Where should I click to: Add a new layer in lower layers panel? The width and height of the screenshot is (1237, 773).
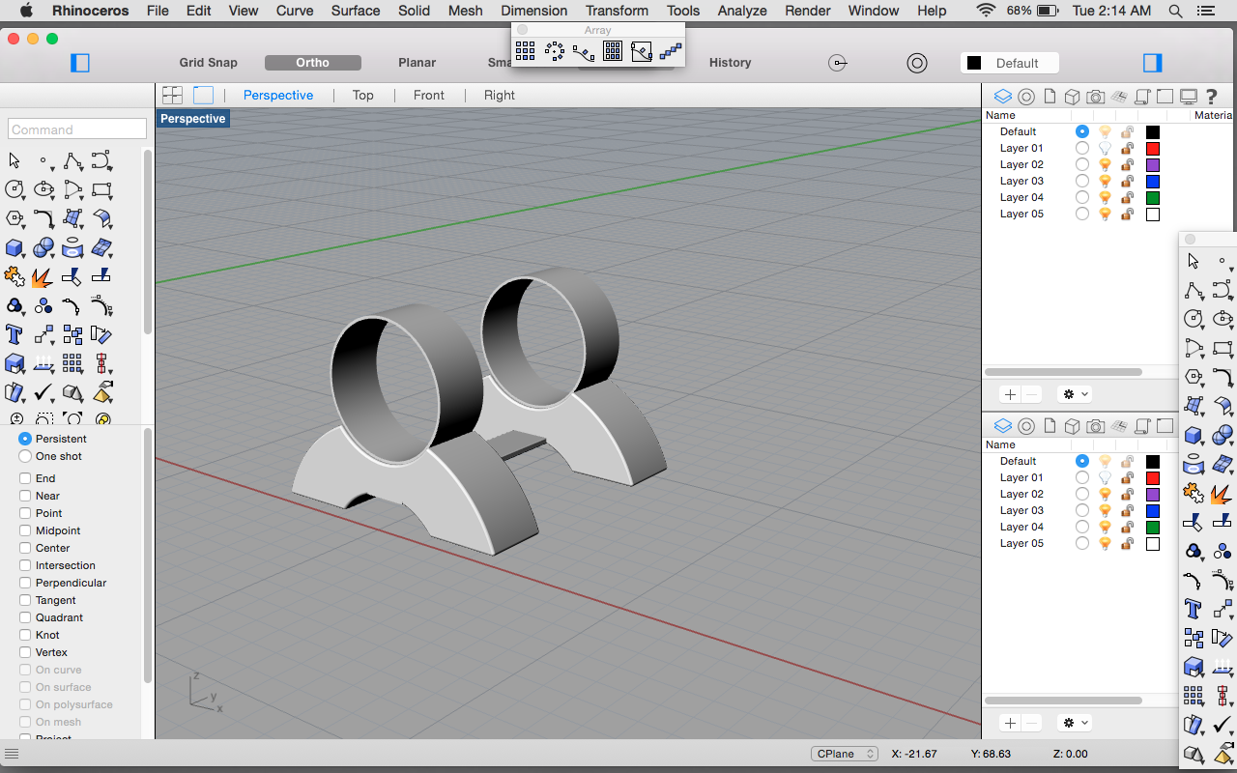(1010, 723)
